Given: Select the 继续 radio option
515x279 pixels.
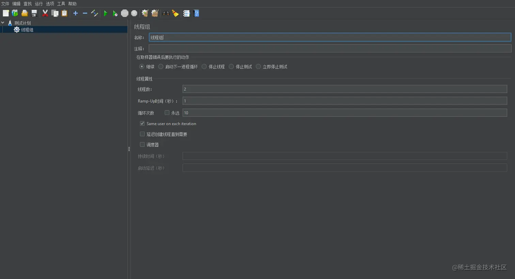Looking at the screenshot, I should coord(142,67).
